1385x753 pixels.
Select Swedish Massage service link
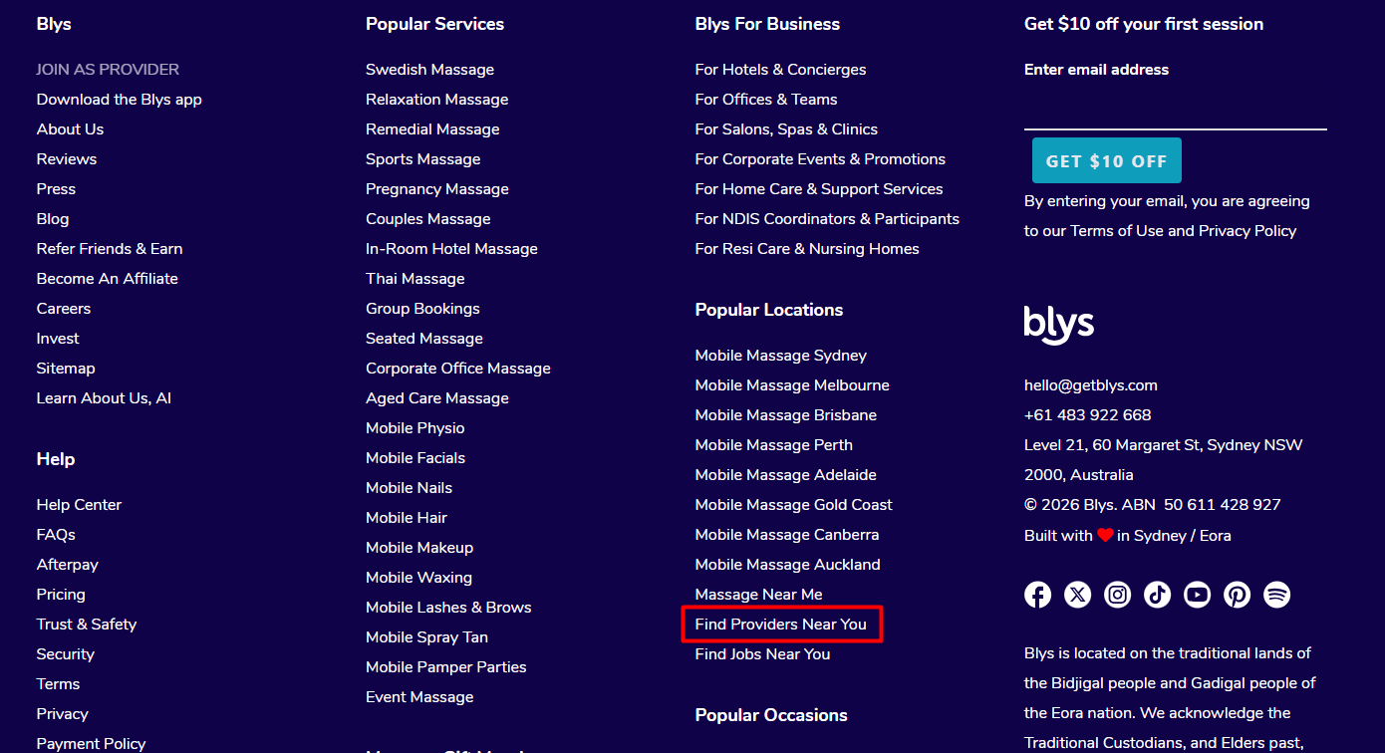pyautogui.click(x=429, y=70)
